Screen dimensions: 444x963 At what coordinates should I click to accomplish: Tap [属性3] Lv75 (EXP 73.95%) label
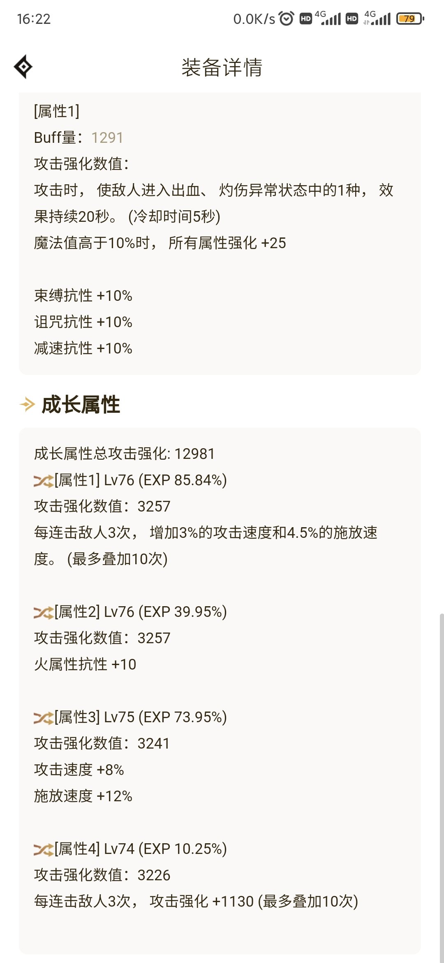[x=141, y=717]
